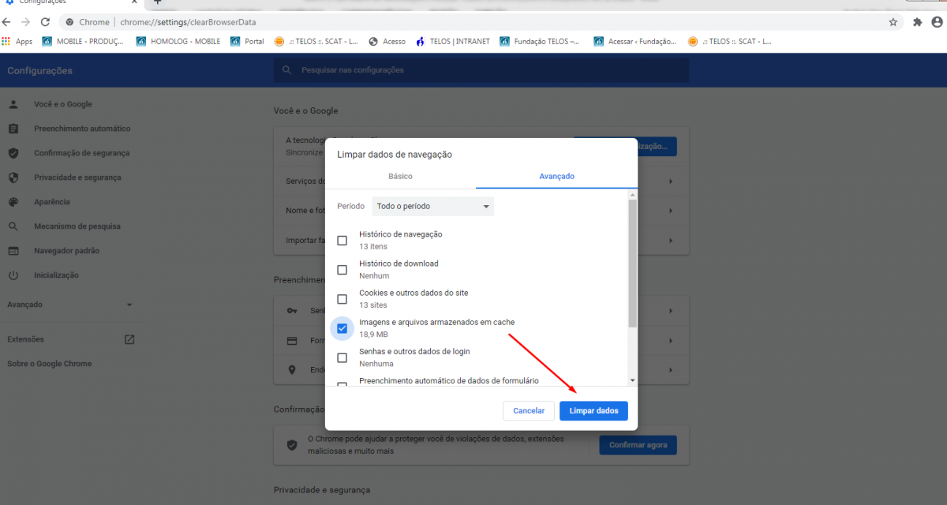Open the Serviços do Google row chevron

pyautogui.click(x=671, y=181)
